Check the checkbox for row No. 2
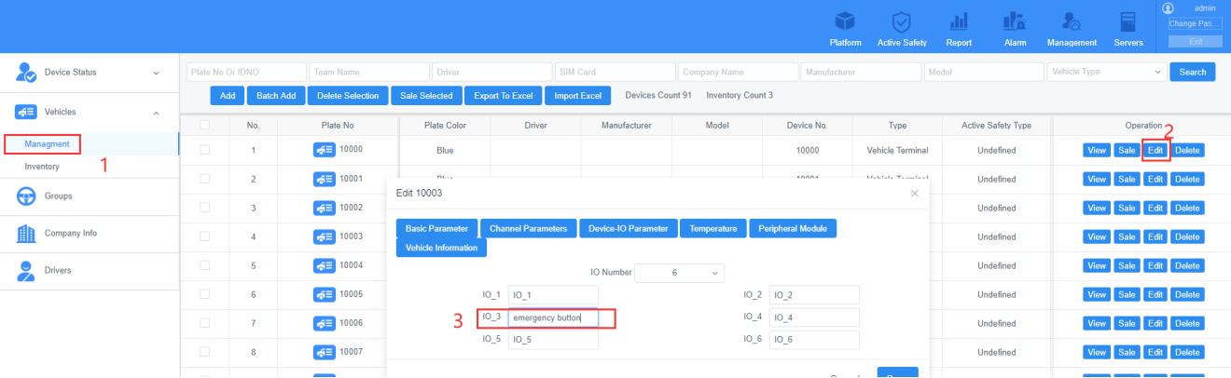 pyautogui.click(x=204, y=179)
